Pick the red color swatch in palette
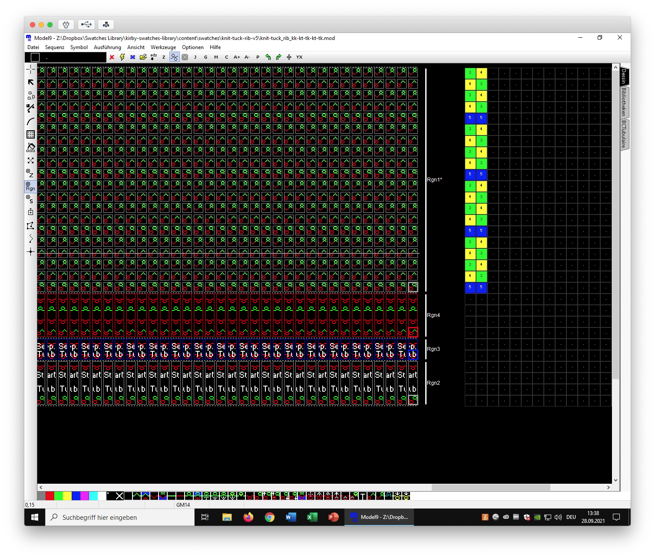The width and height of the screenshot is (655, 558). point(50,496)
